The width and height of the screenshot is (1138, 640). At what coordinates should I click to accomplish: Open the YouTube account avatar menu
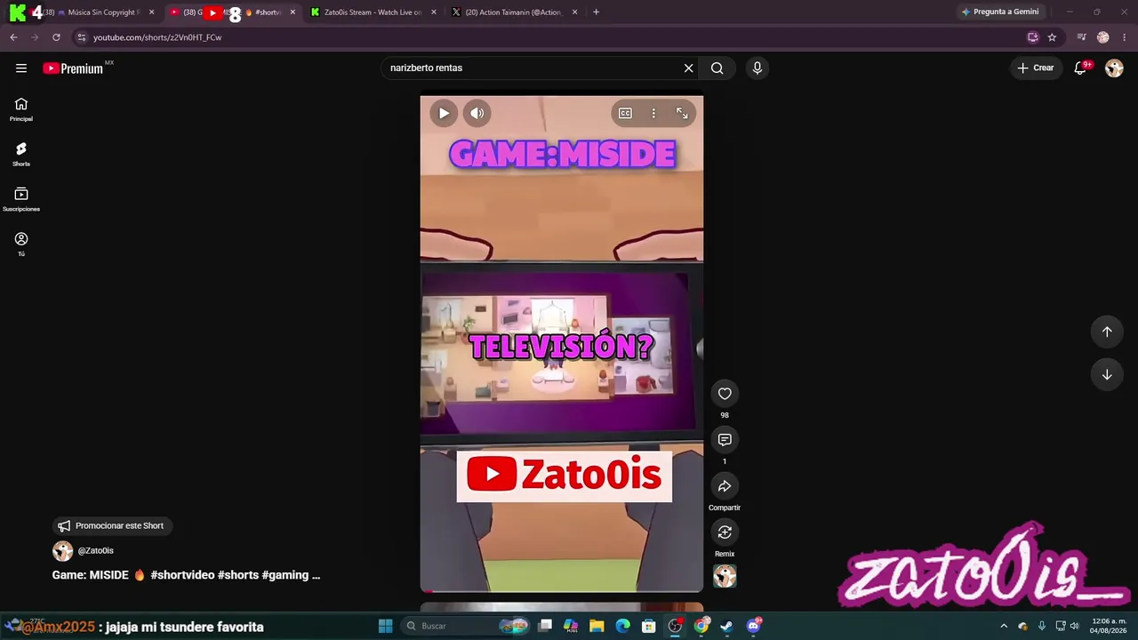coord(1114,68)
